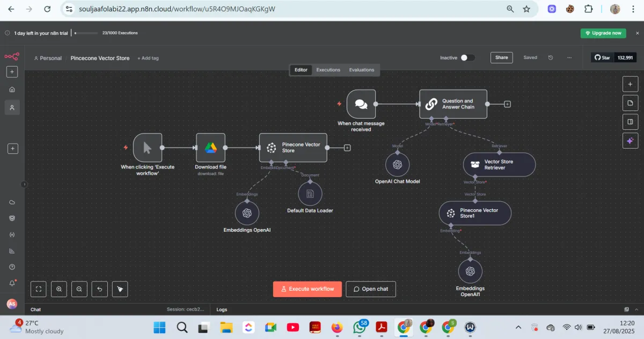644x339 pixels.
Task: Open the cloud admin icon in sidebar
Action: tap(12, 202)
